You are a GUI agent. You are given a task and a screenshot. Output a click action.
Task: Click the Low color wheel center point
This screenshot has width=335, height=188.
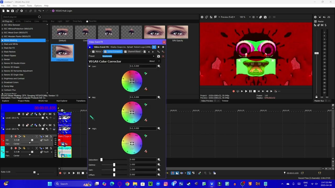click(x=132, y=81)
